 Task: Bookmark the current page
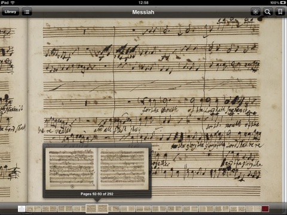[x=280, y=12]
